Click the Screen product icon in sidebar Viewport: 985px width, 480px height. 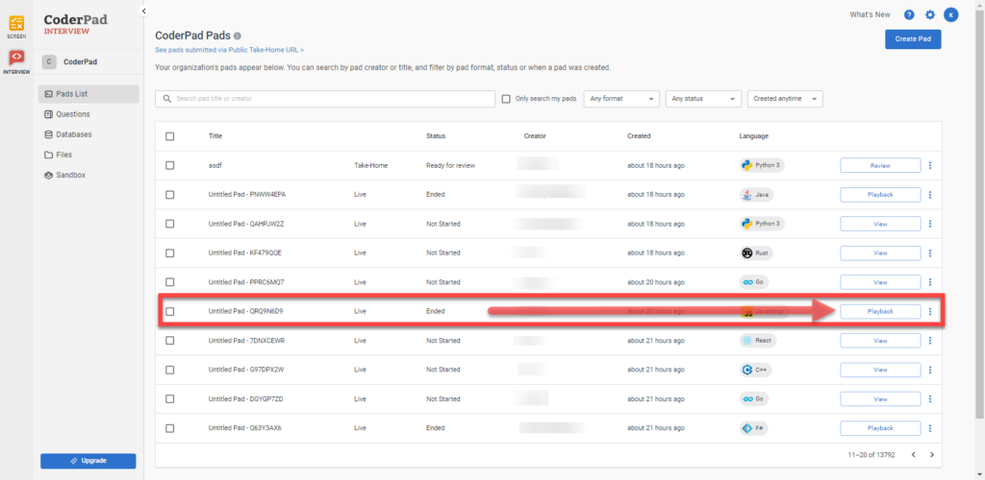tap(16, 24)
